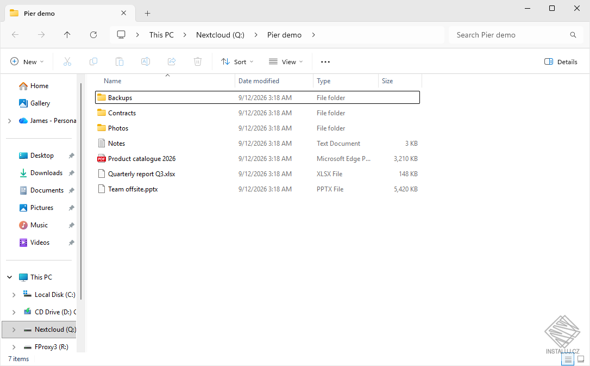The height and width of the screenshot is (366, 590).
Task: Expand the Local Disk (C:) node
Action: pyautogui.click(x=14, y=295)
